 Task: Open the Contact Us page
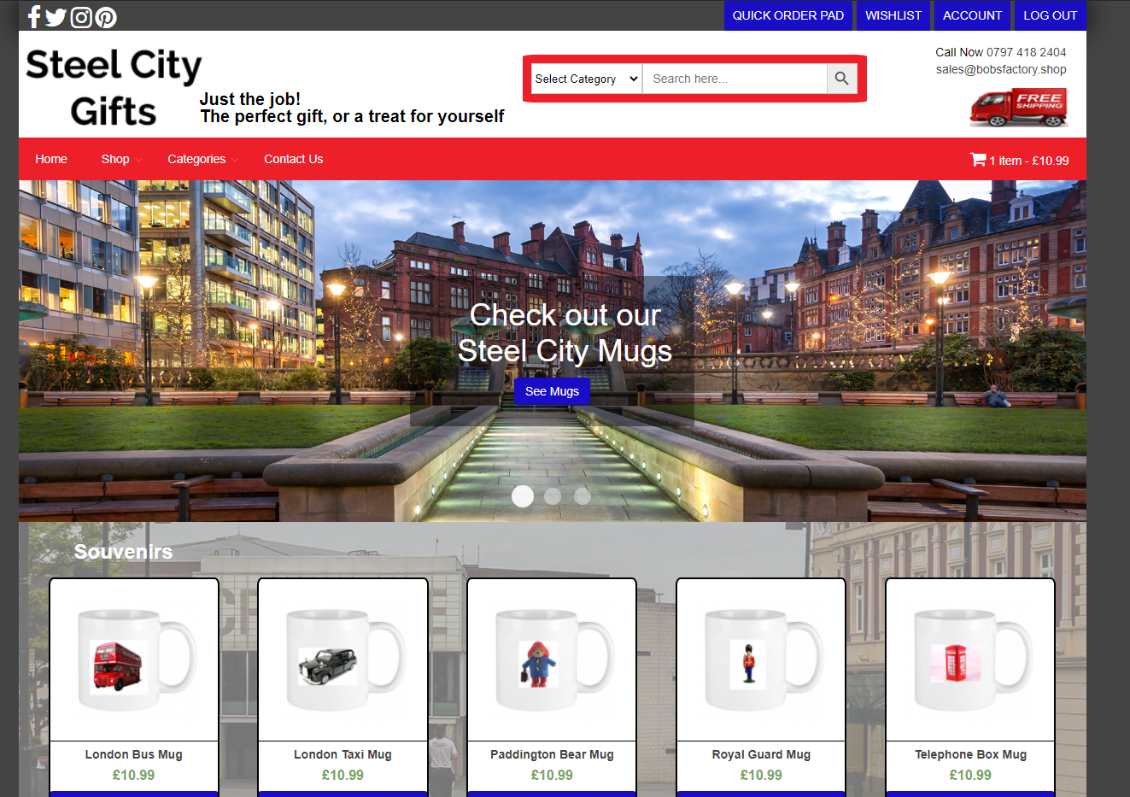point(293,159)
